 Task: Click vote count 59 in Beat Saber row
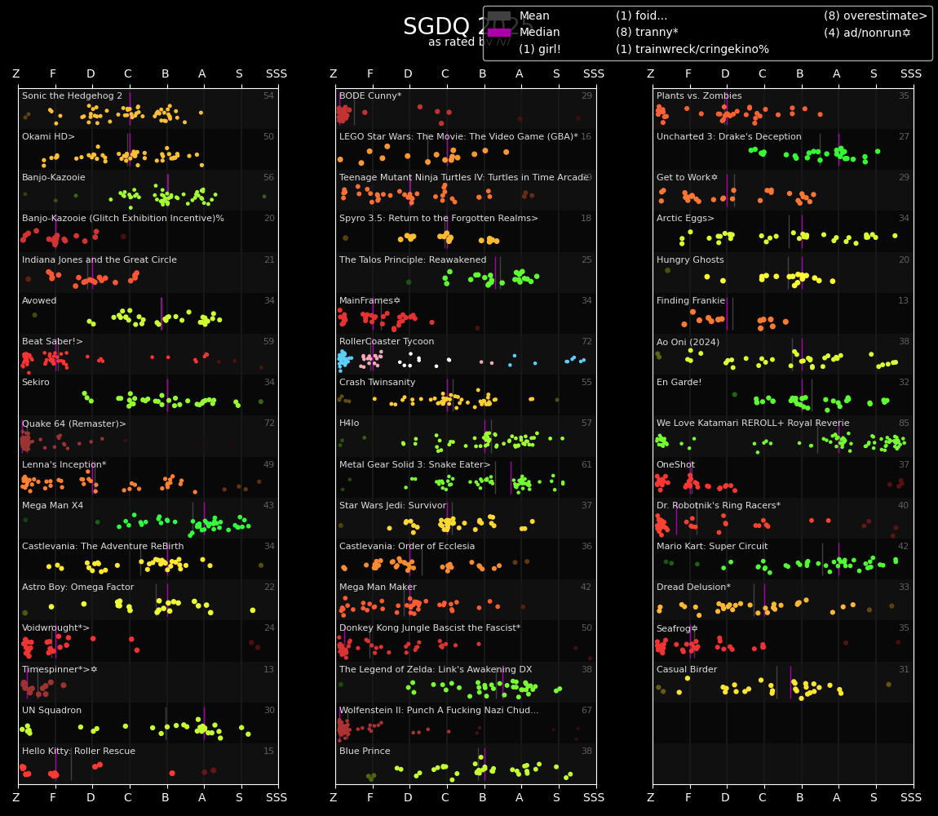pos(268,341)
